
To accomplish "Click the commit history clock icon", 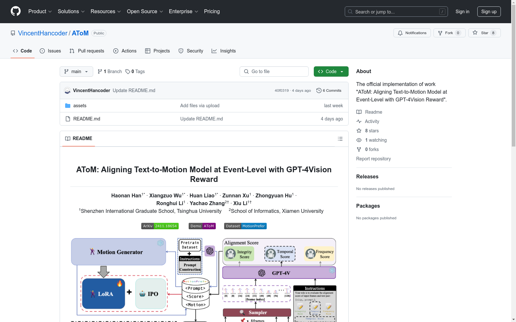I will 319,90.
